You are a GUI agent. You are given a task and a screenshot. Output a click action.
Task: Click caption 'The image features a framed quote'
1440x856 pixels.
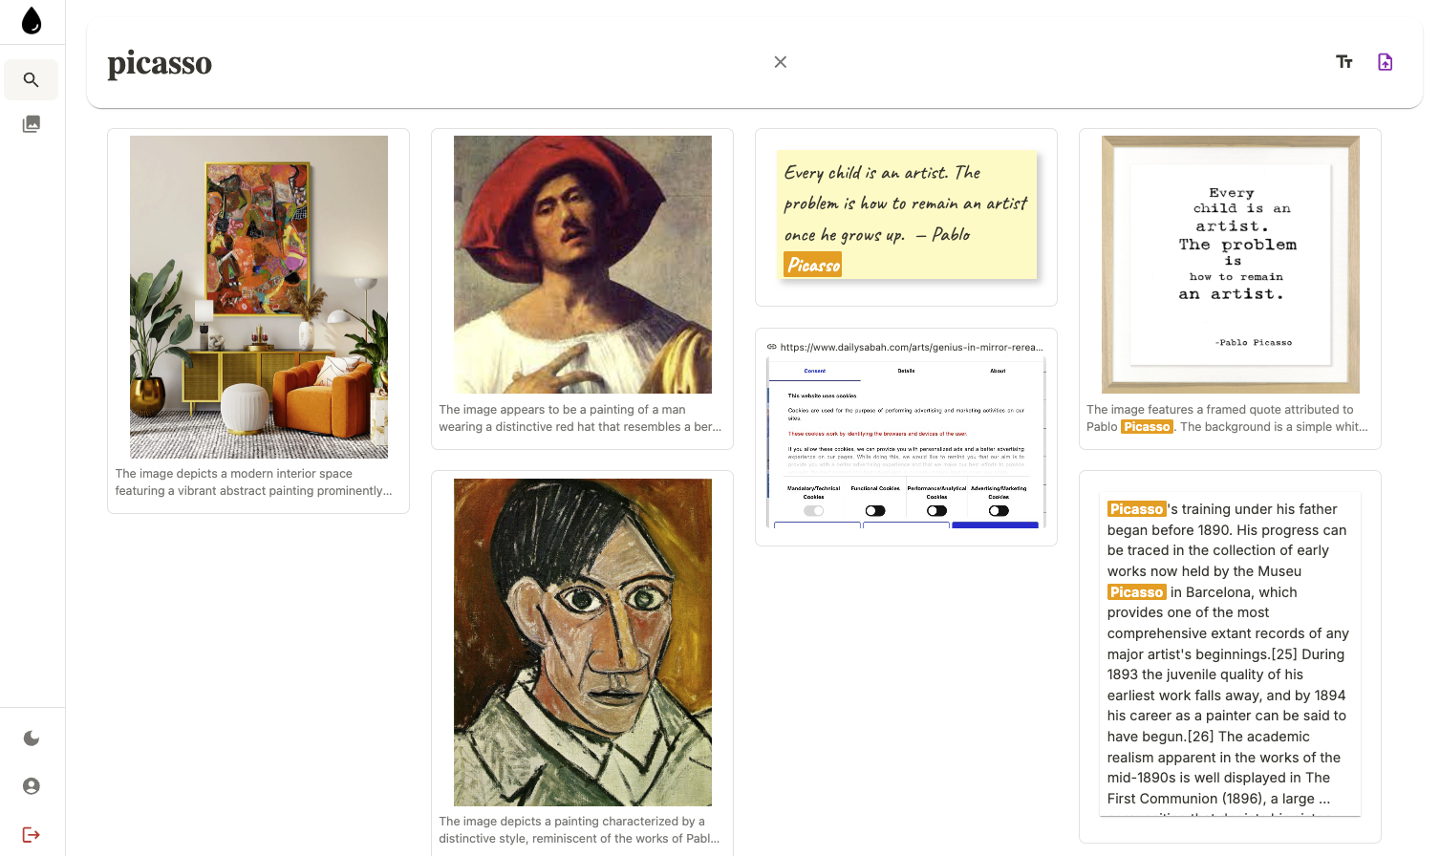click(x=1228, y=418)
